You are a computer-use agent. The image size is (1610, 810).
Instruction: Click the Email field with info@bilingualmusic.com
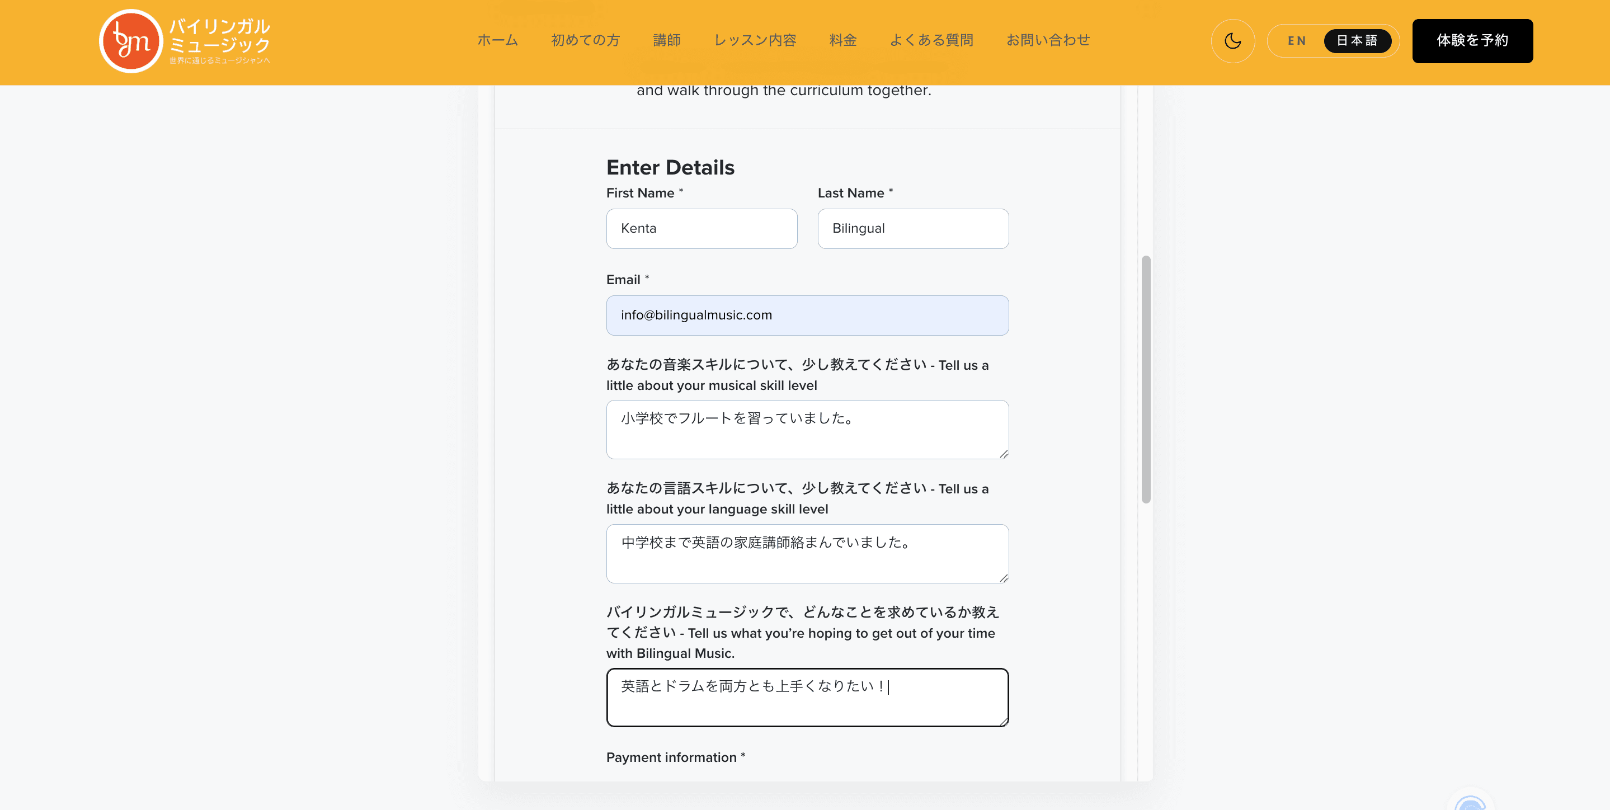(x=807, y=315)
